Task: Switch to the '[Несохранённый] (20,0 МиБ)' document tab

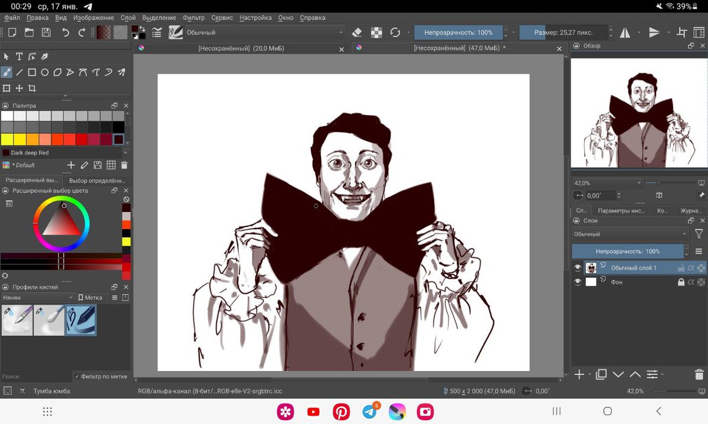Action: (241, 48)
